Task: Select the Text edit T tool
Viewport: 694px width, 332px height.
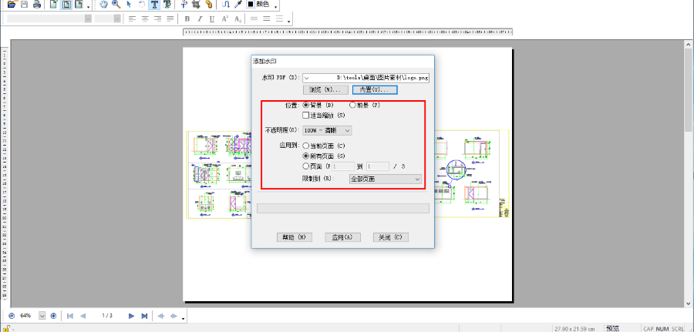Action: click(x=154, y=5)
